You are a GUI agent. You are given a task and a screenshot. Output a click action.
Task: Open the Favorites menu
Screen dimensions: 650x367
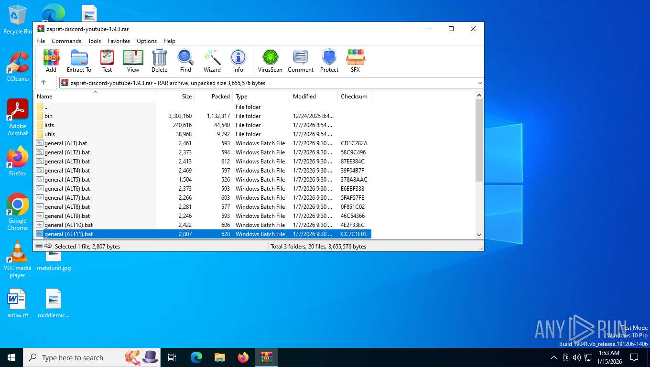click(119, 41)
